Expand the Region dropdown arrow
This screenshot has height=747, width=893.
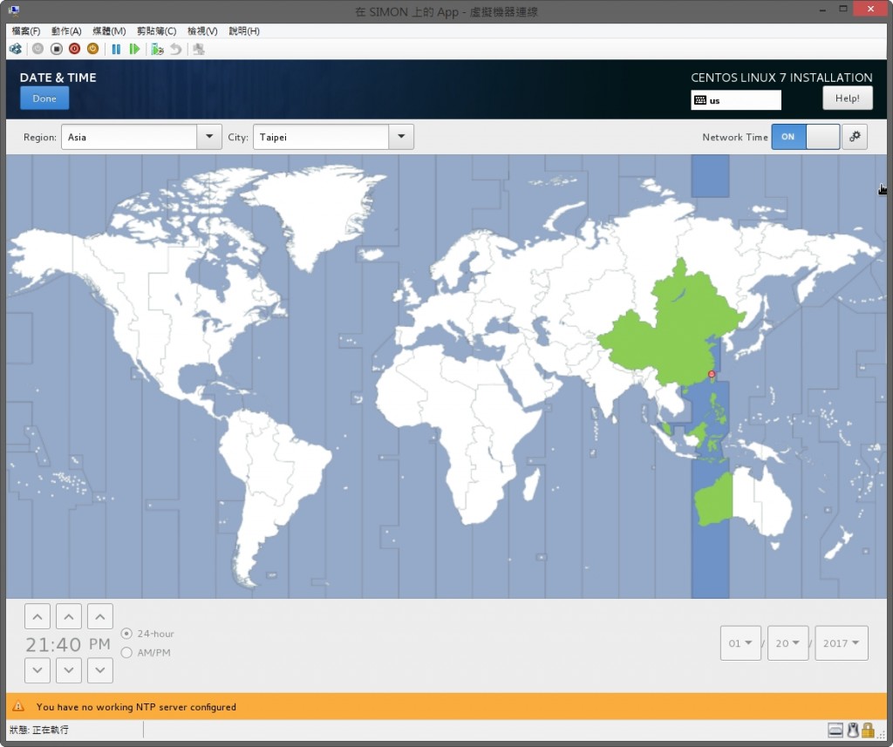click(209, 137)
